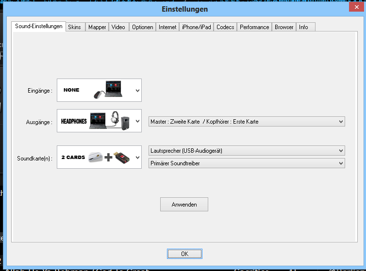Expand the Ausgänge HEADPHONES dropdown arrow
Image resolution: width=366 pixels, height=271 pixels.
coord(137,121)
